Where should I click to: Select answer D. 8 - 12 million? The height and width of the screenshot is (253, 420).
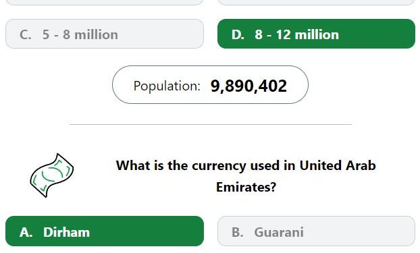click(316, 34)
